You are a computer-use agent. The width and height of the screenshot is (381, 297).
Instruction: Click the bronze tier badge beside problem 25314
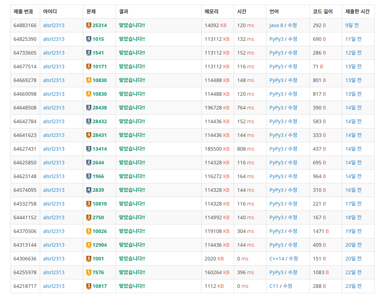coord(89,25)
